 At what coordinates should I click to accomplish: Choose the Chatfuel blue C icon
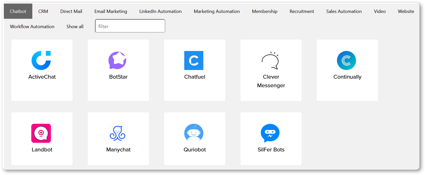(194, 60)
